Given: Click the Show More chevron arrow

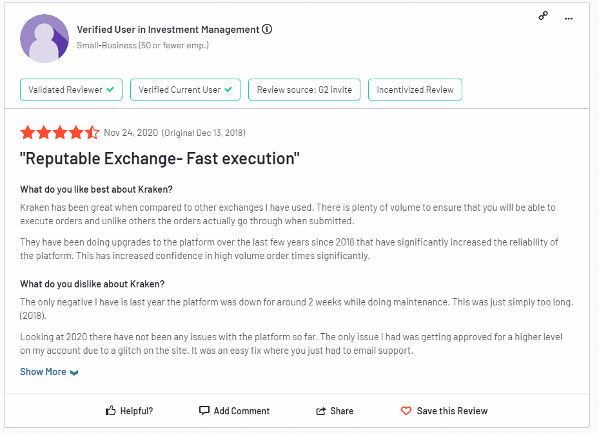Looking at the screenshot, I should [x=74, y=372].
